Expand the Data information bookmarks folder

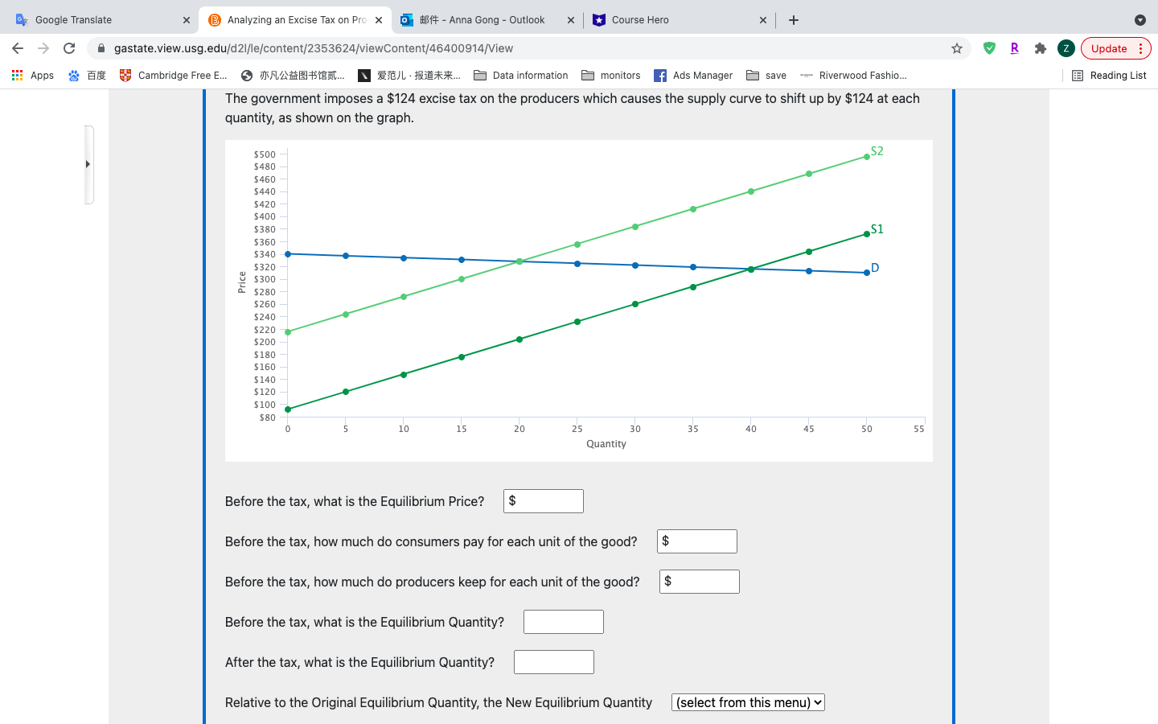(521, 75)
